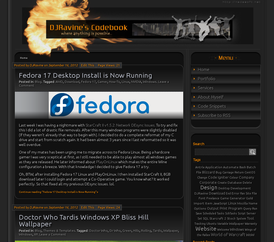Click the Fedora logo banner image
The height and width of the screenshot is (242, 274).
pyautogui.click(x=99, y=105)
